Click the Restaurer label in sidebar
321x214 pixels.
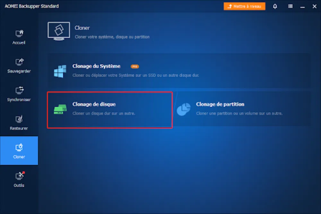[x=19, y=128]
